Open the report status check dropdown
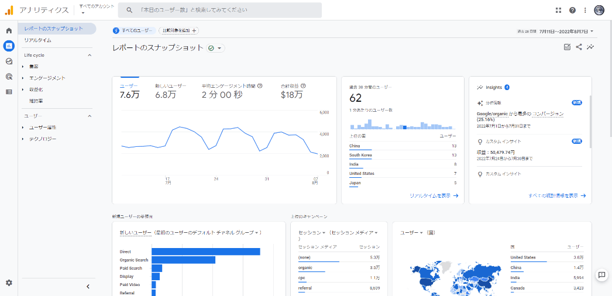Viewport: 612px width, 296px height. (215, 48)
